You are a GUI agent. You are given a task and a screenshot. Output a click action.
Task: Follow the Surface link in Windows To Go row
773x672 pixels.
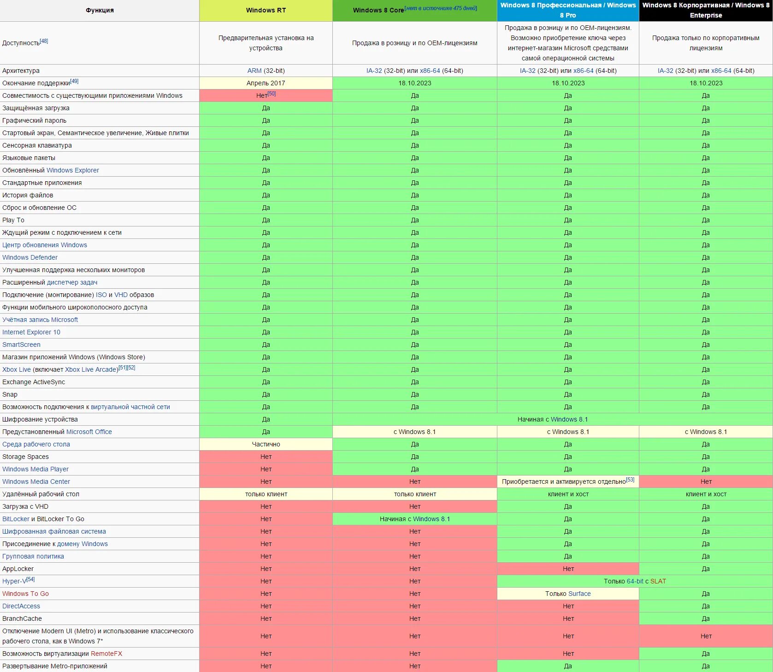579,594
